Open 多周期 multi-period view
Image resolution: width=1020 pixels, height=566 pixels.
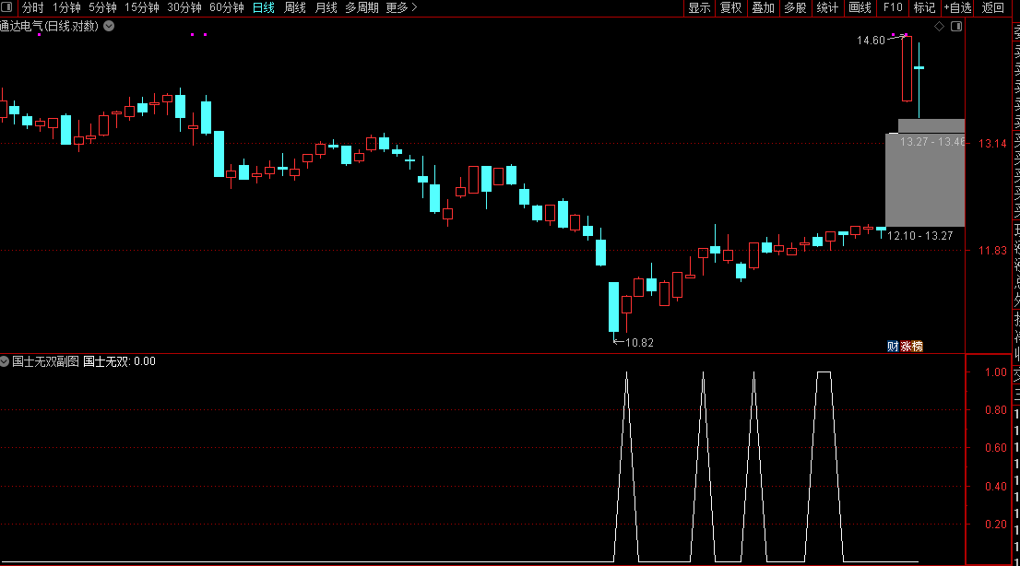pos(362,7)
